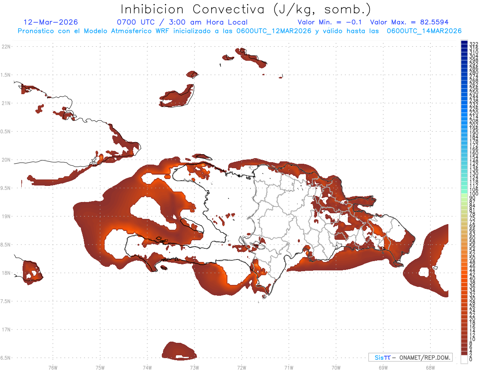
Task: Click the '20N' latitude label
Action: [6, 160]
